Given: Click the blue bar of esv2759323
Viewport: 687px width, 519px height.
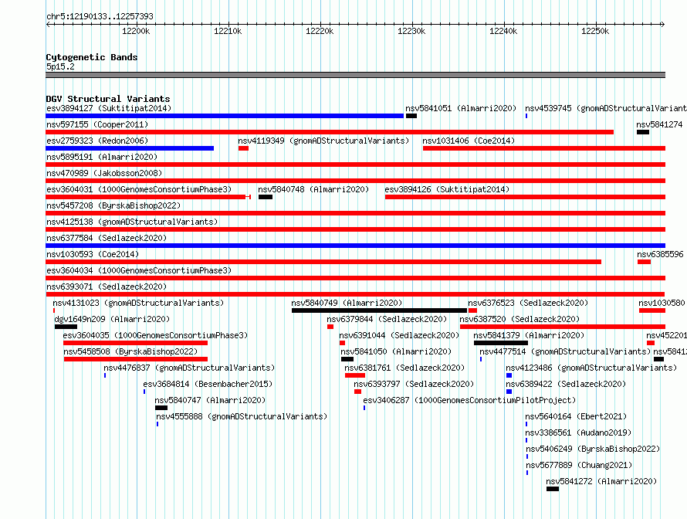Looking at the screenshot, I should tap(130, 148).
